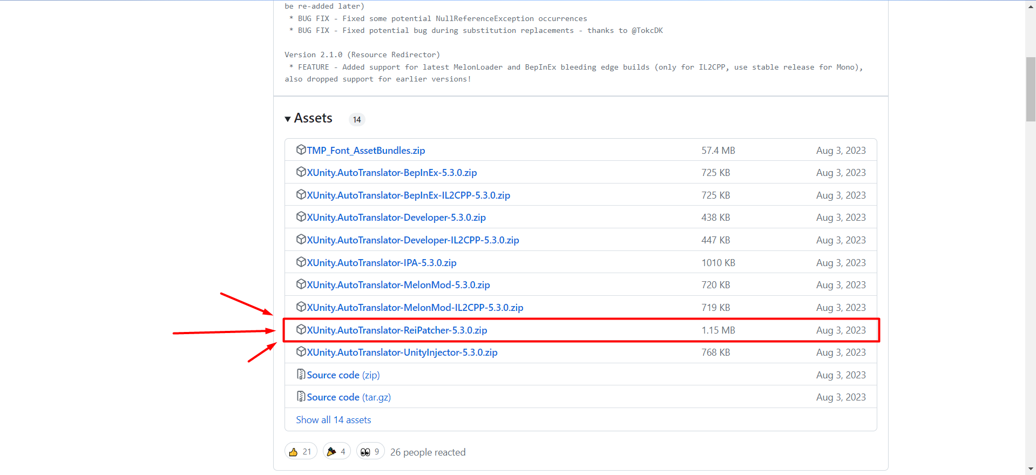
Task: Click file icon beside Source code (zip)
Action: coord(301,374)
